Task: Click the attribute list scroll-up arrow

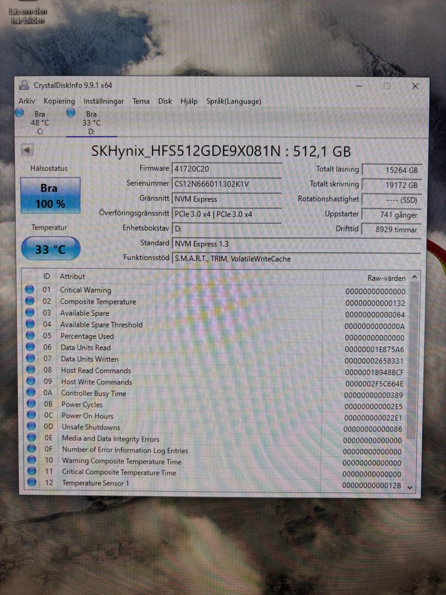Action: tap(414, 277)
